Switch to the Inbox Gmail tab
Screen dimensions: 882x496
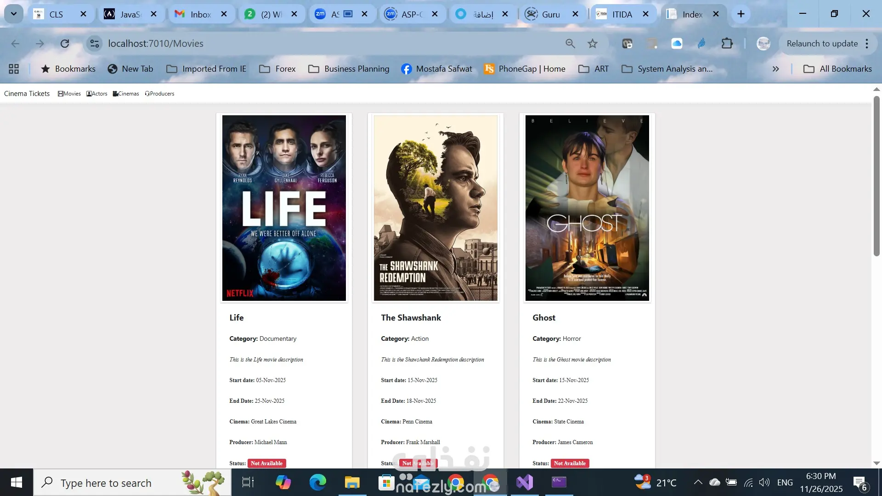[x=200, y=14]
